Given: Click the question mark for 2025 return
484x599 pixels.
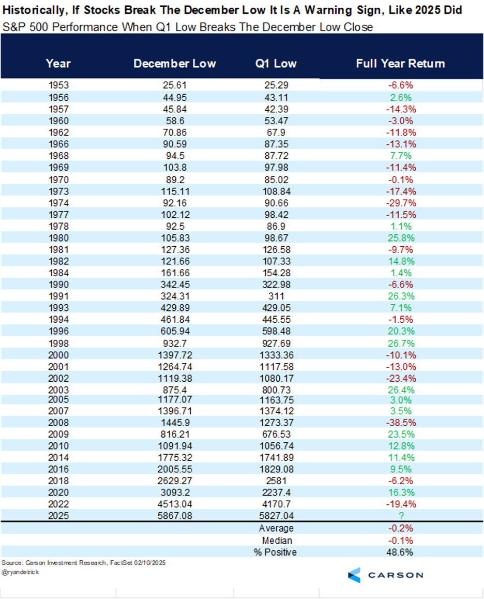Looking at the screenshot, I should (x=401, y=516).
